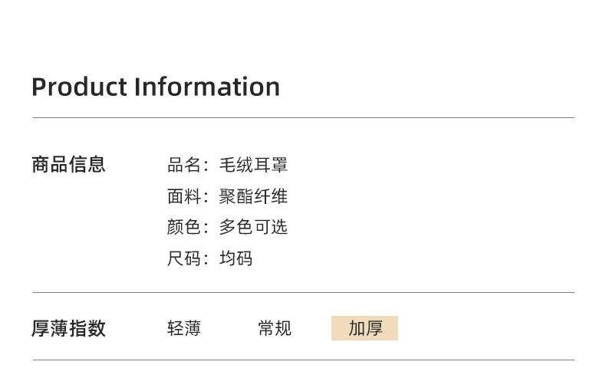Click the divider line below 厚薄指数
The image size is (606, 378).
coord(303,360)
